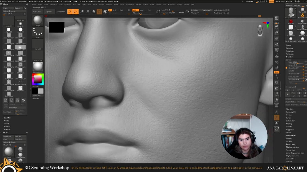Toggle the Qxyz rotation button

click(276, 72)
